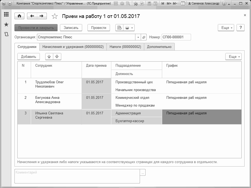
Task: Click the comment ellipsis button
Action: tap(143, 173)
